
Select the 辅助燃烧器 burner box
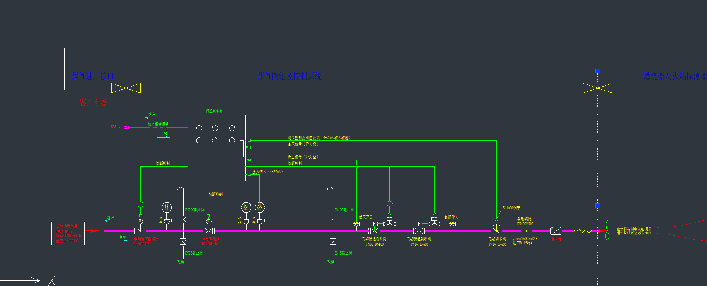coord(631,230)
